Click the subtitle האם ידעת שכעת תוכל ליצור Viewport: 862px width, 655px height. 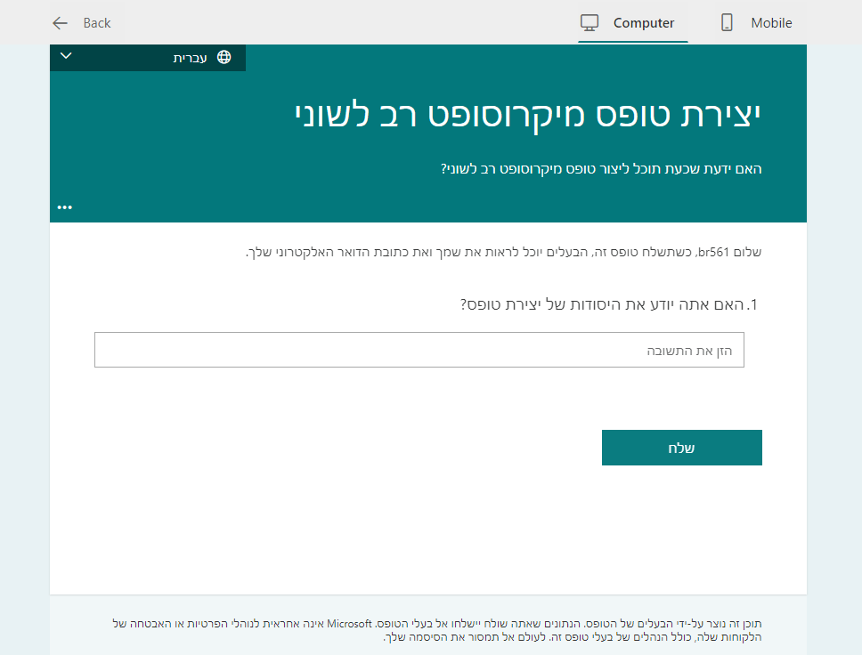pyautogui.click(x=601, y=169)
